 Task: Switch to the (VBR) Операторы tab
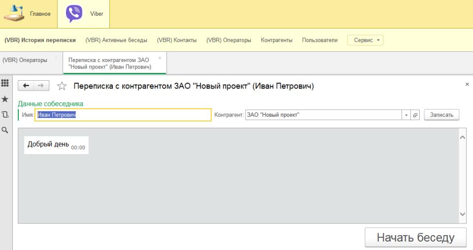point(25,60)
